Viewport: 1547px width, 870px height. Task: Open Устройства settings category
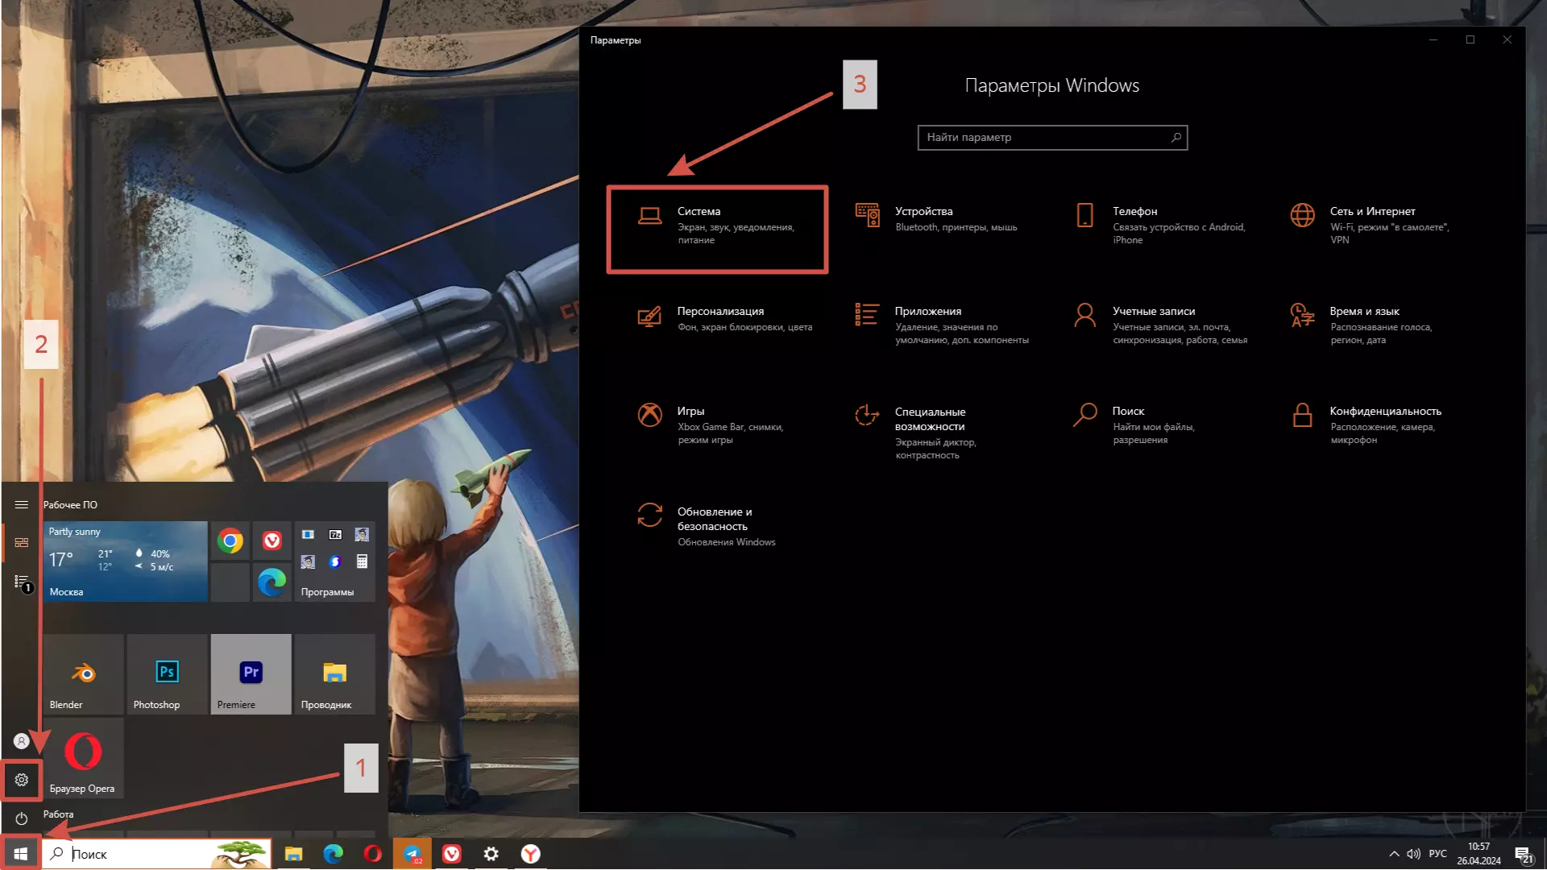coord(935,219)
